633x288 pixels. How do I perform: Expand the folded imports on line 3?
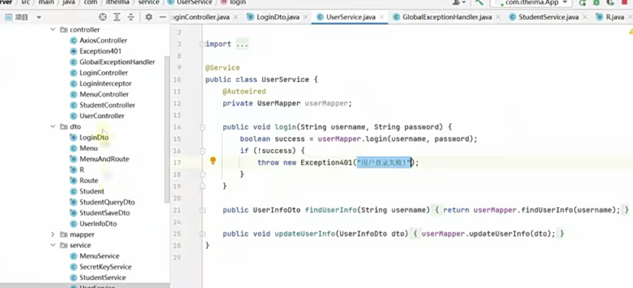pos(202,44)
